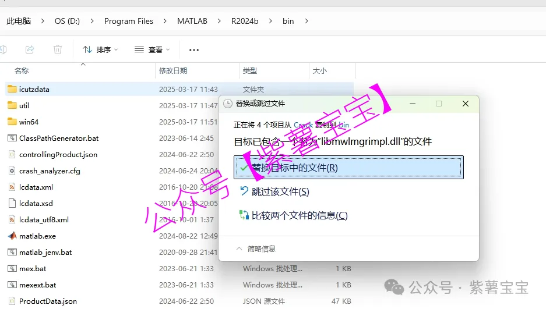This screenshot has height=309, width=546.
Task: Open the 排序 sort dropdown
Action: point(100,50)
